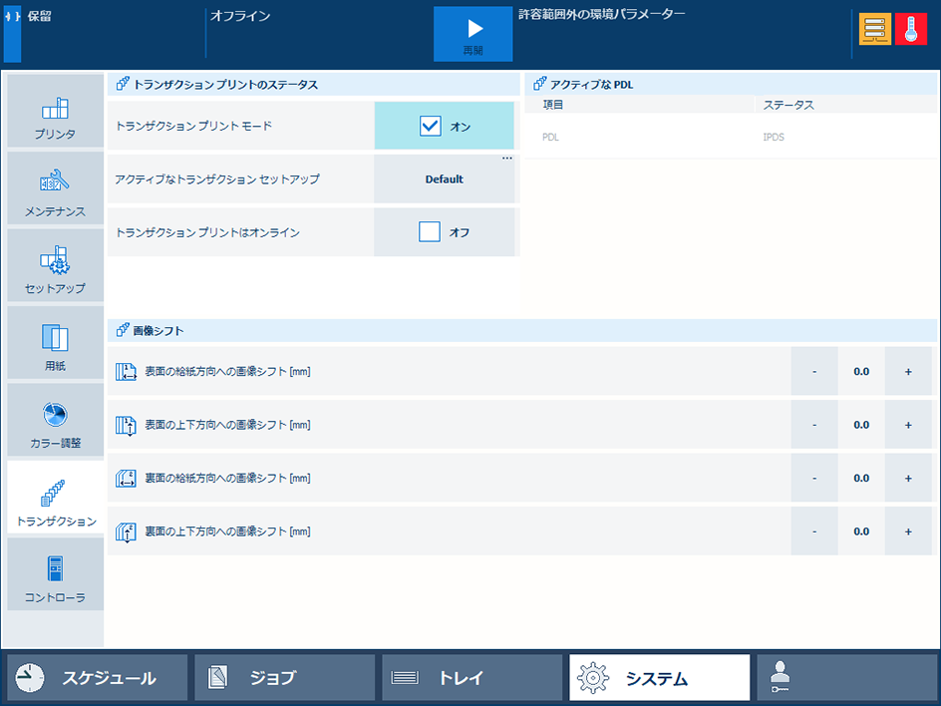Click the IPDS status value
Viewport: 941px width, 706px height.
point(774,137)
